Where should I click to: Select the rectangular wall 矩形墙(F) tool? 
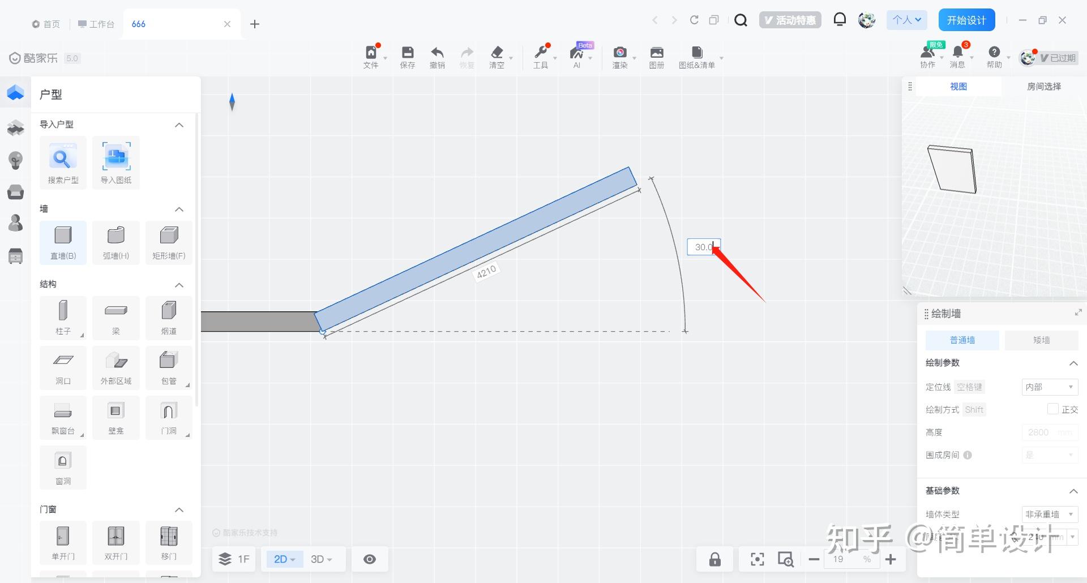(169, 243)
